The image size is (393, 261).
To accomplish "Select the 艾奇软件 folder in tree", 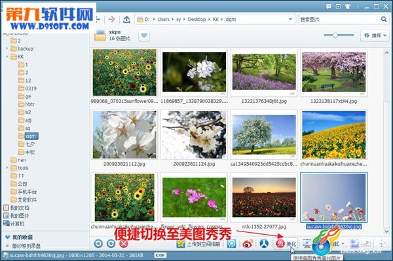I will [24, 200].
